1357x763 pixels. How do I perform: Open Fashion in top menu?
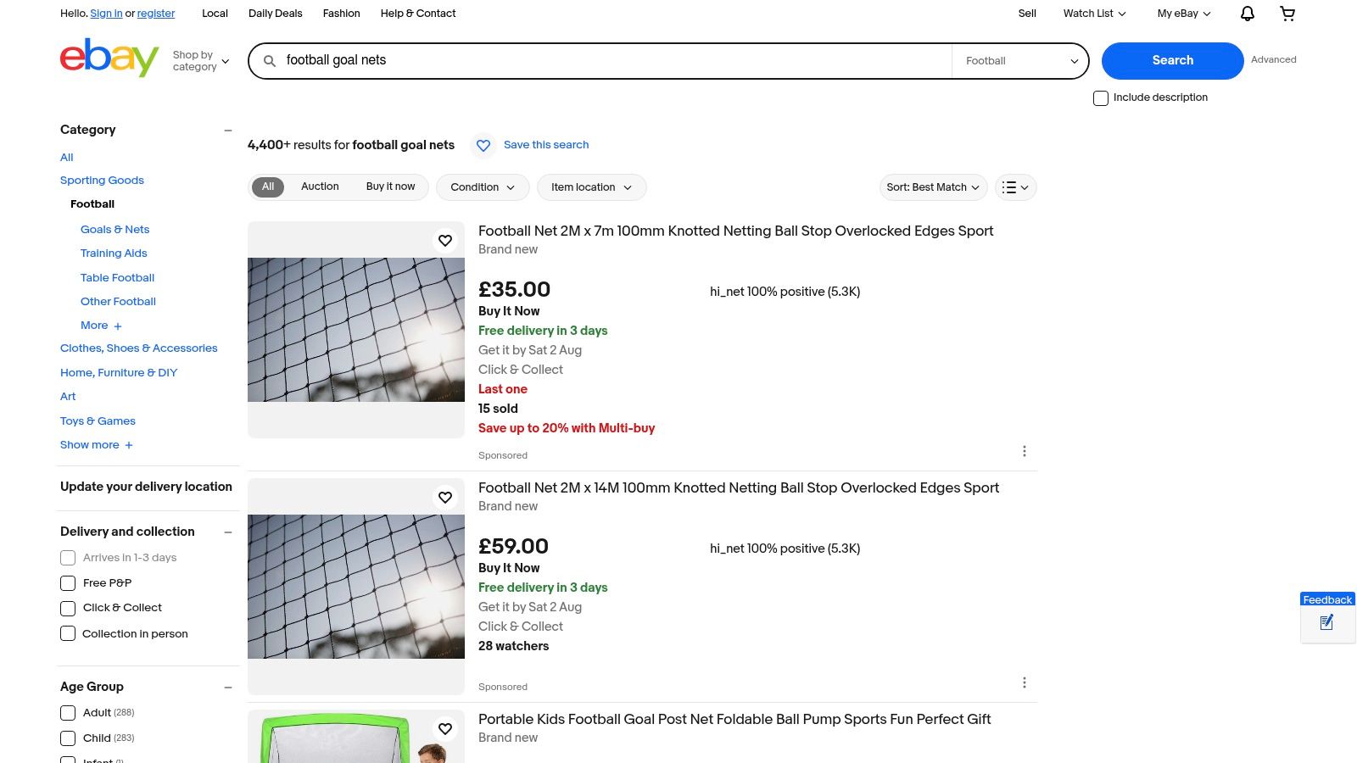(342, 14)
